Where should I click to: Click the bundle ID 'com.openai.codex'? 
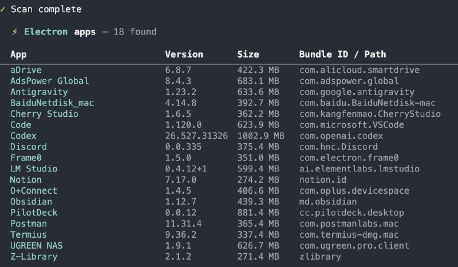(341, 136)
